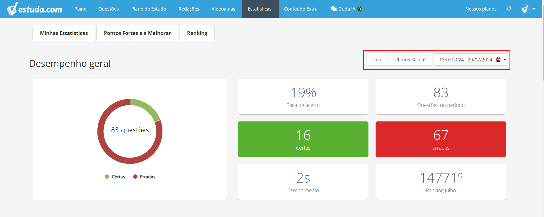The width and height of the screenshot is (544, 217).
Task: Toggle the Certas legend dot
Action: pos(107,177)
